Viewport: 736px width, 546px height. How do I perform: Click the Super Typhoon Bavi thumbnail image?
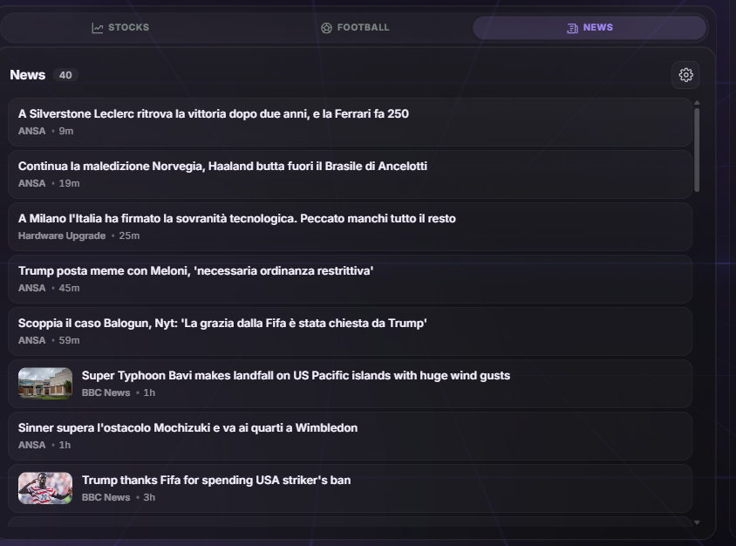coord(45,384)
